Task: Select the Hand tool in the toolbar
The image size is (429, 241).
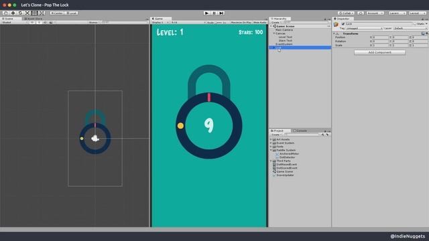Action: pyautogui.click(x=6, y=13)
